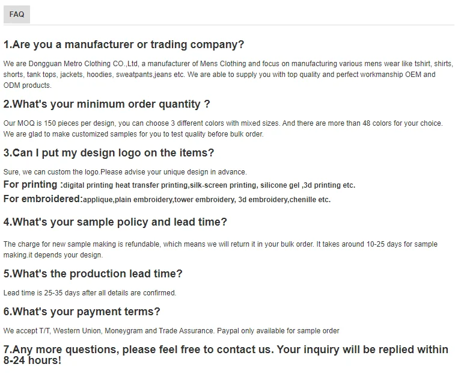
Task: Click 'sample policy and lead time' heading
Action: [115, 222]
